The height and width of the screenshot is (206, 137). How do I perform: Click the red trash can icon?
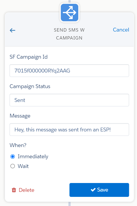tap(14, 190)
